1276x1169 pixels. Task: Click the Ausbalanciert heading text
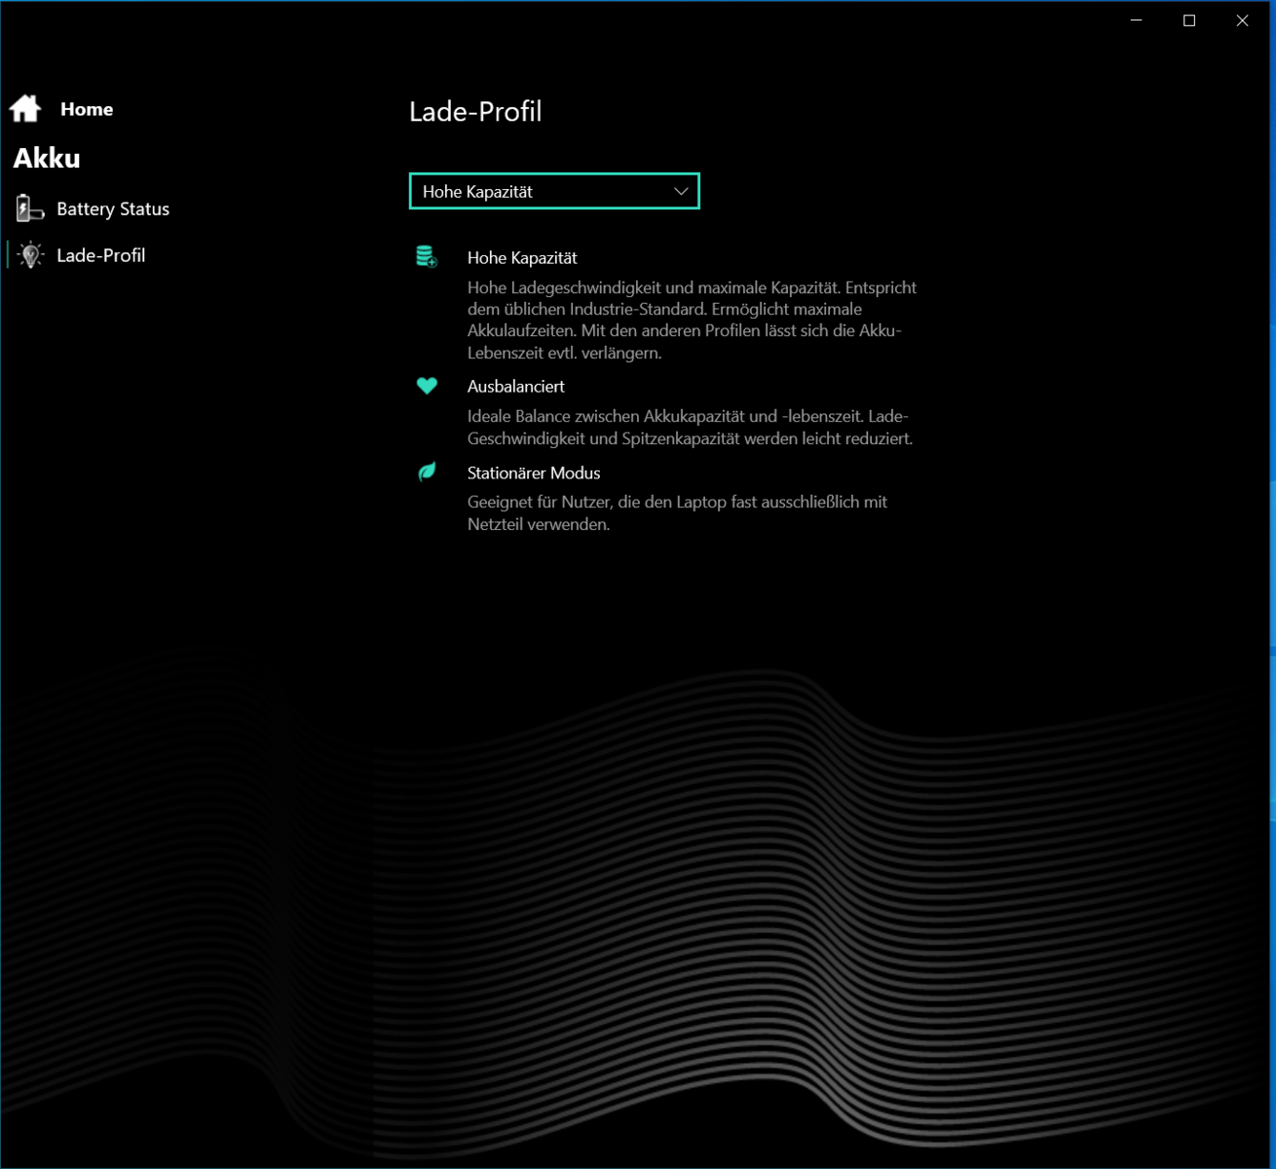pos(515,387)
